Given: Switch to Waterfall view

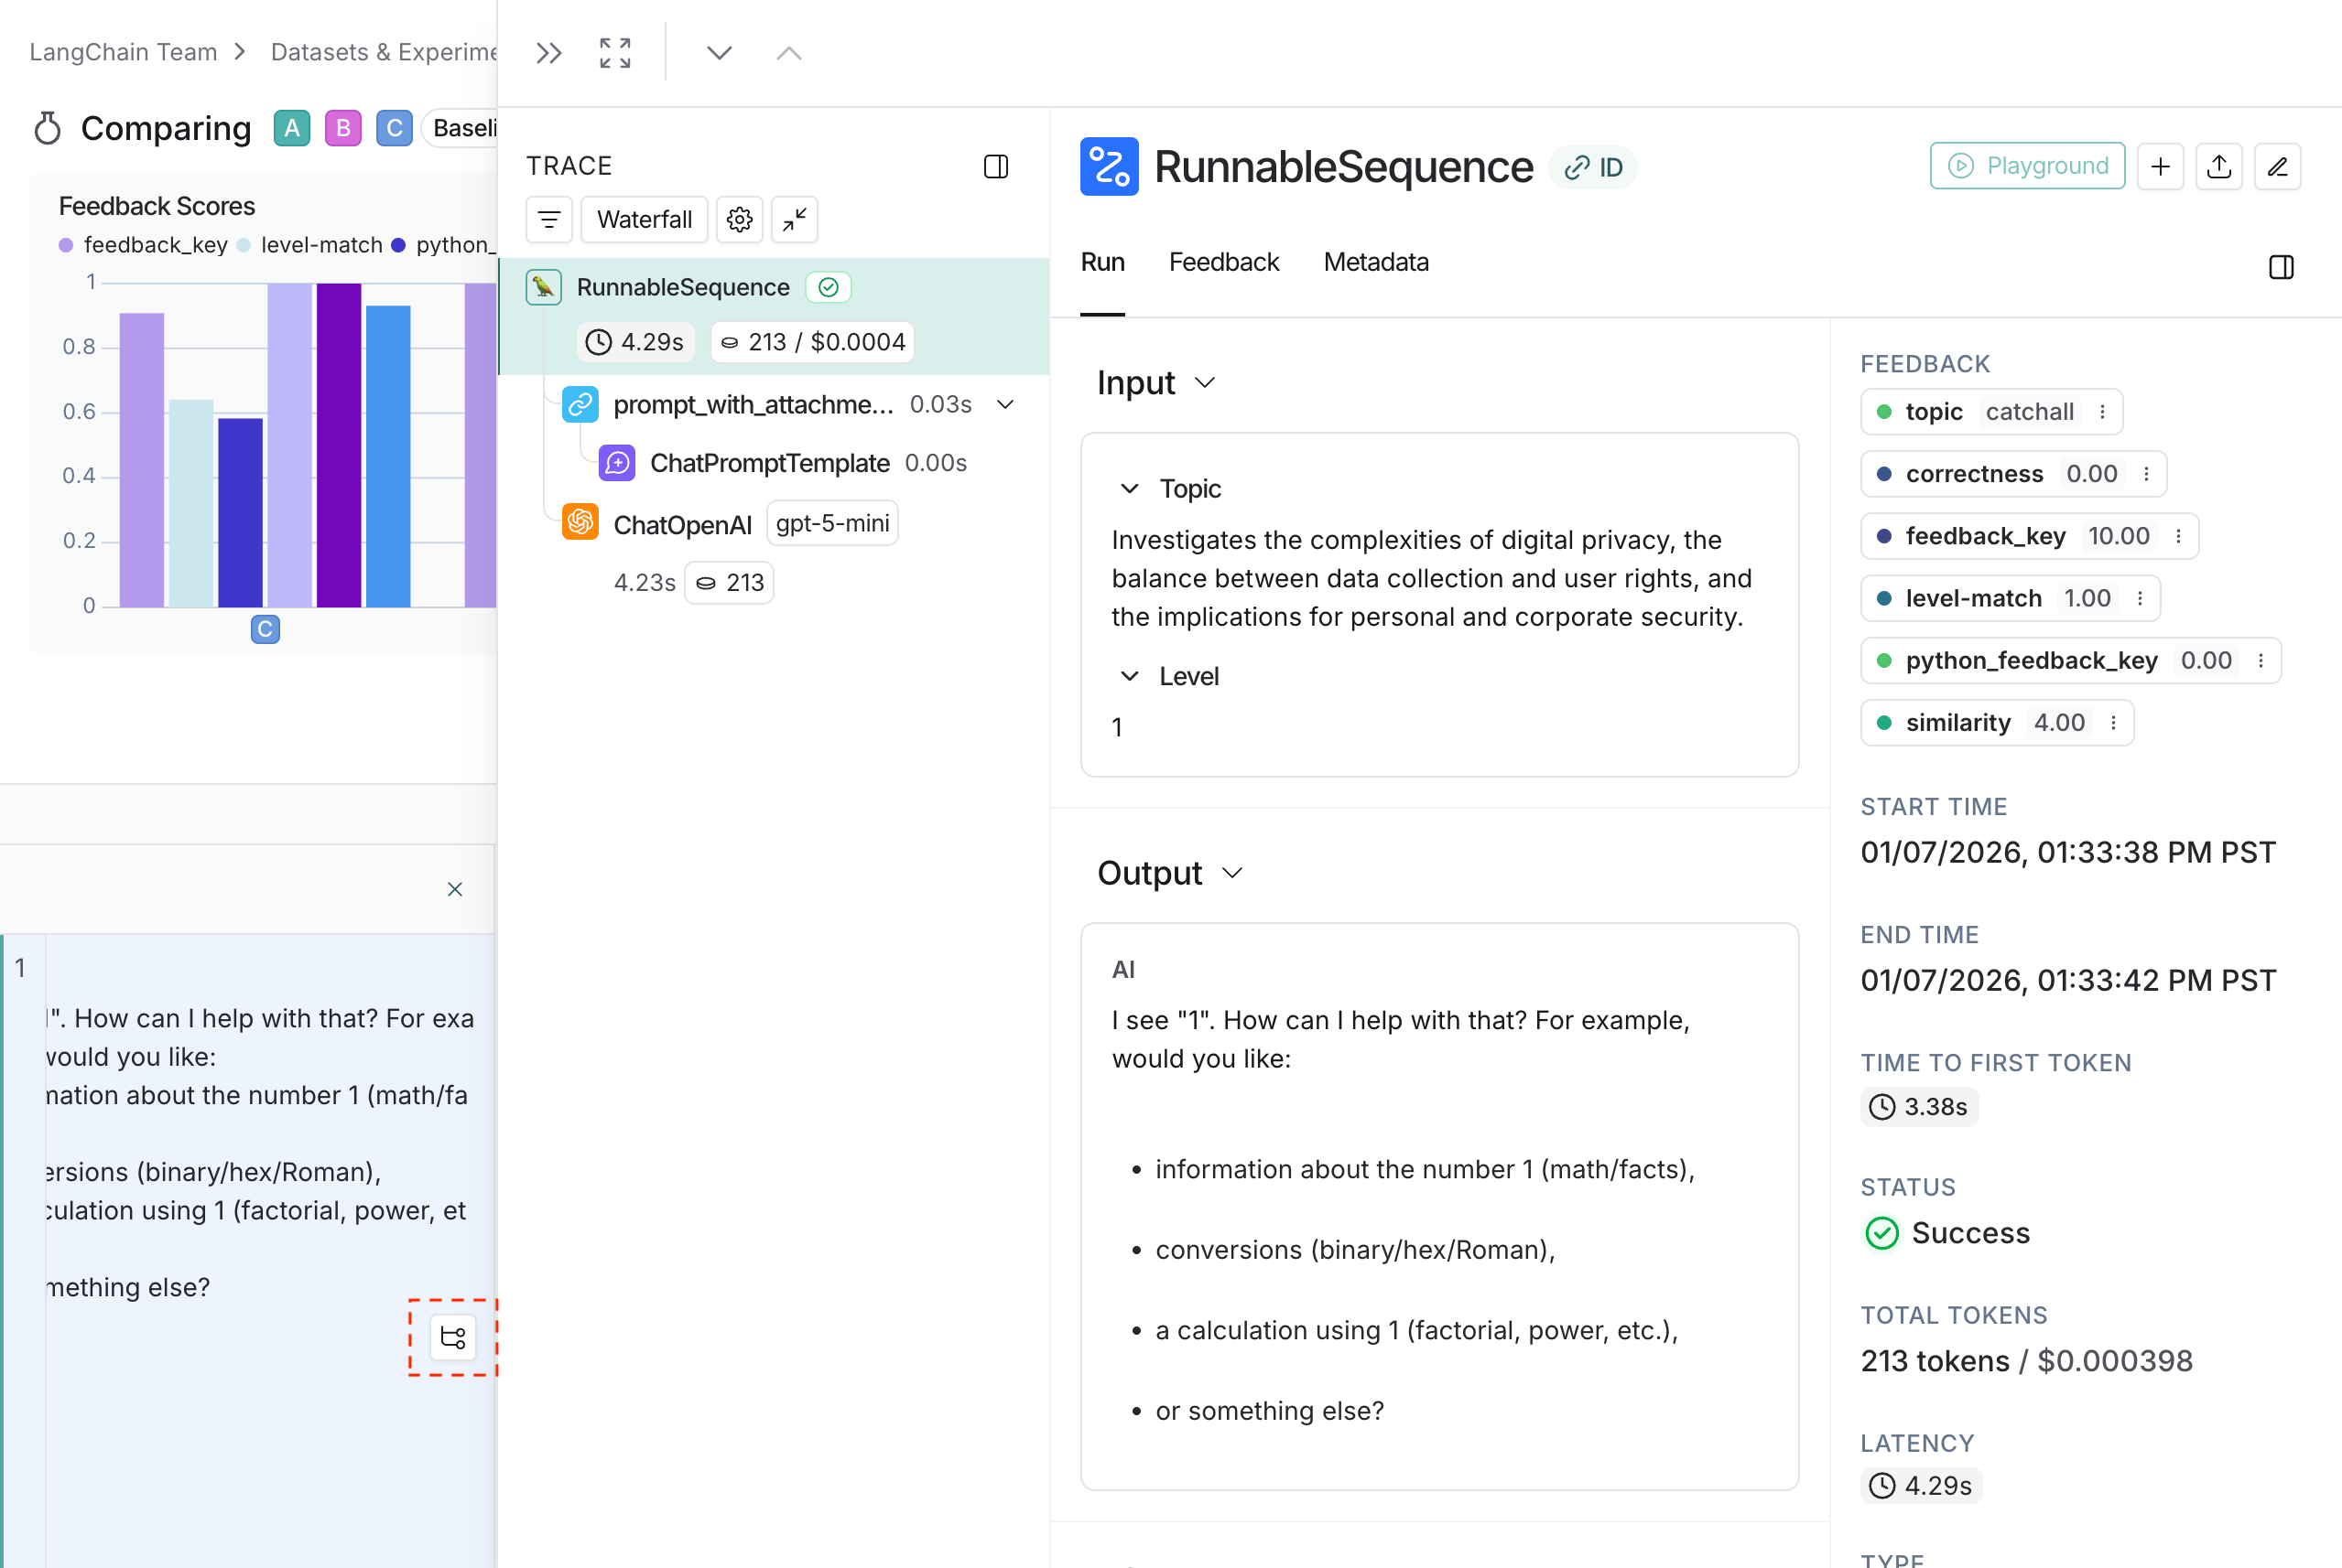Looking at the screenshot, I should pos(645,220).
